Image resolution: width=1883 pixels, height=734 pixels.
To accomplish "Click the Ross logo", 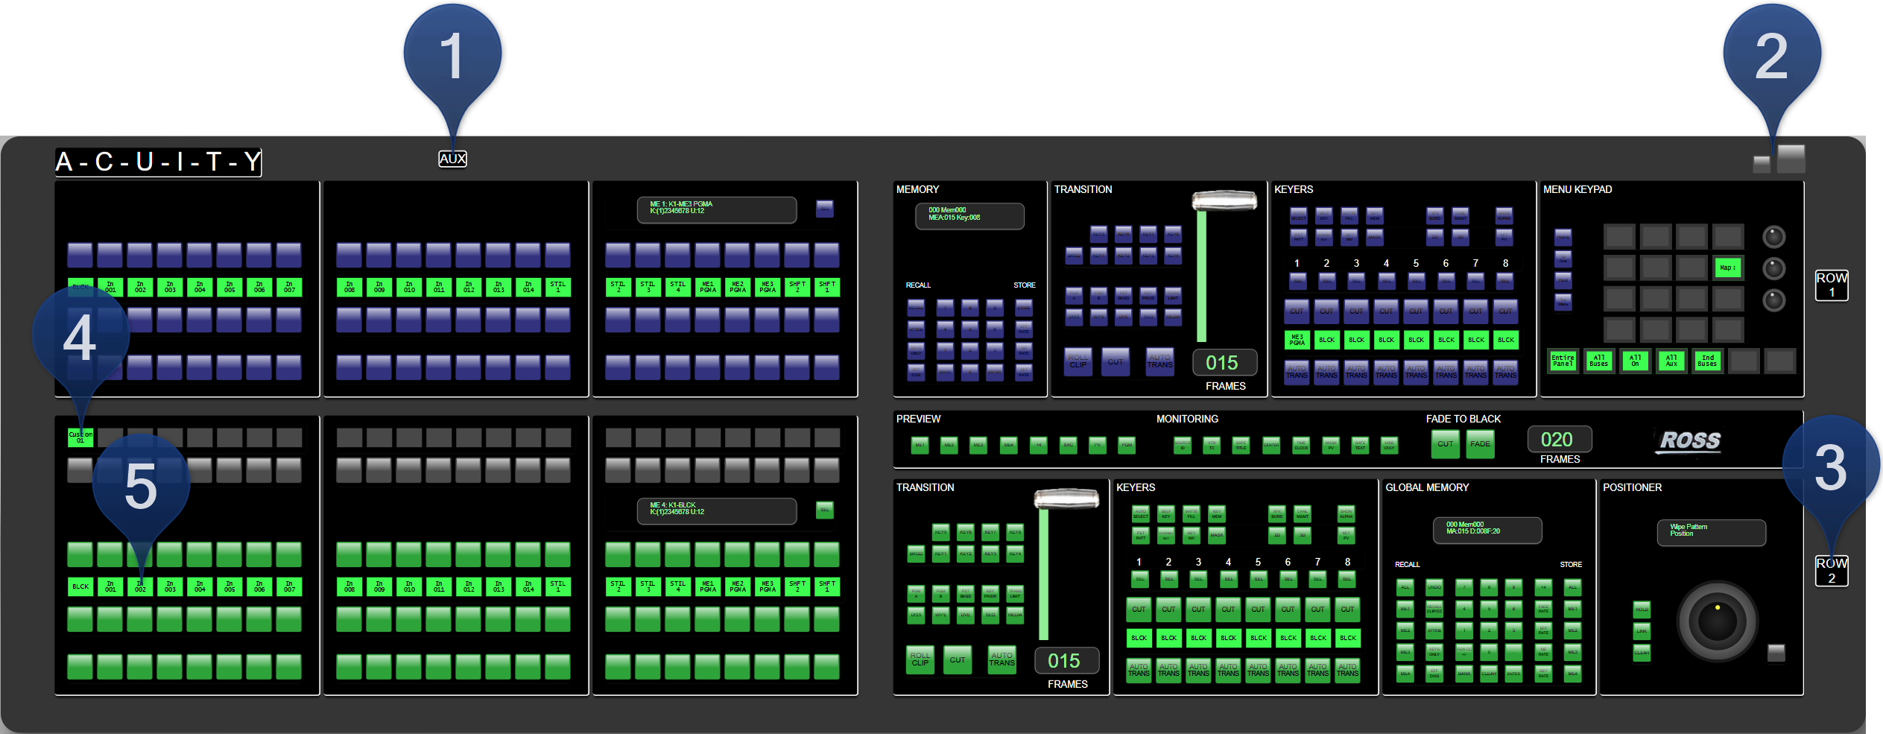I will click(1689, 440).
